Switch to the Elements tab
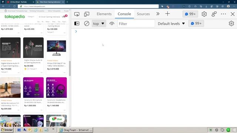 (x=104, y=14)
